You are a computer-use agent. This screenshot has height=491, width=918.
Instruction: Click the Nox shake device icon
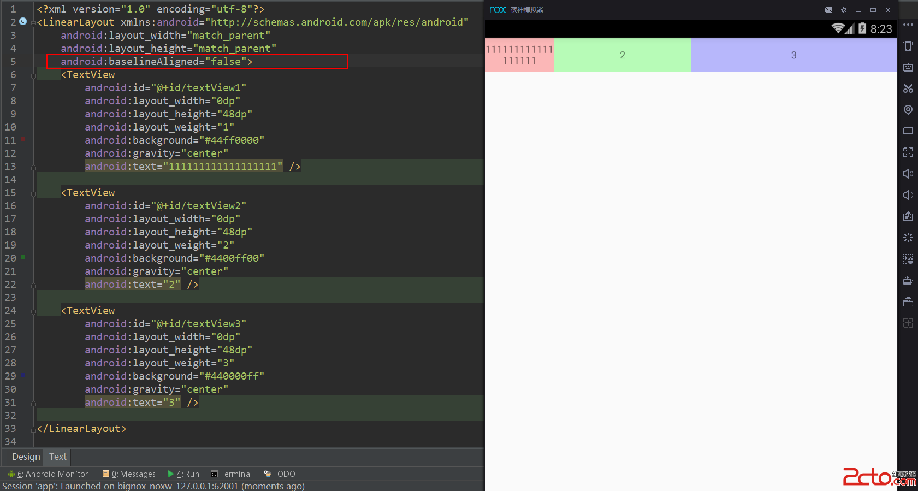[908, 46]
